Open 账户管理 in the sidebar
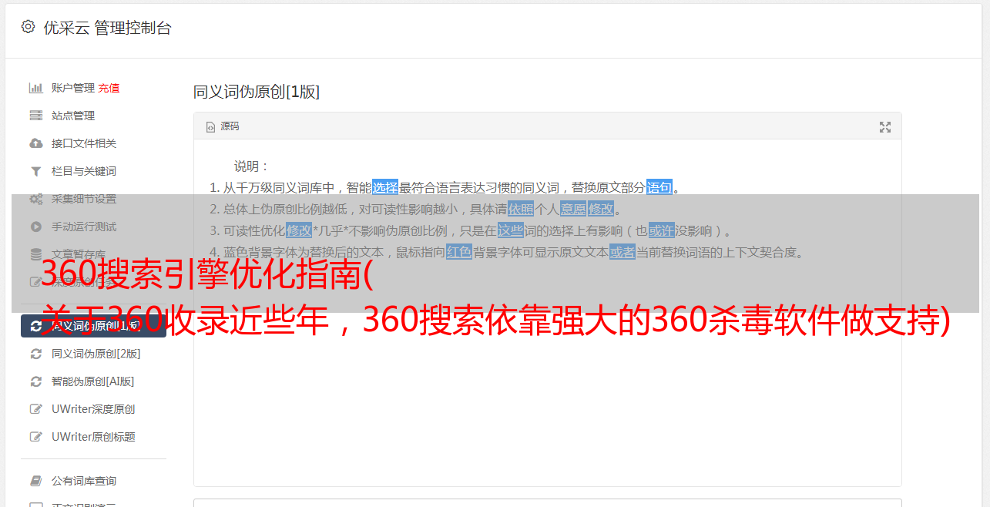990x507 pixels. [x=73, y=88]
